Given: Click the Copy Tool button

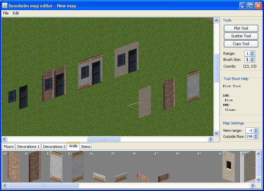Looking at the screenshot, I should coord(241,44).
